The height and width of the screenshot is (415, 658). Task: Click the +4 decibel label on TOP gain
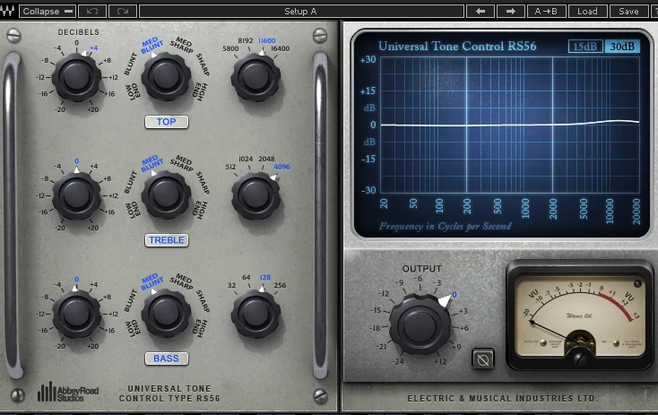point(93,48)
